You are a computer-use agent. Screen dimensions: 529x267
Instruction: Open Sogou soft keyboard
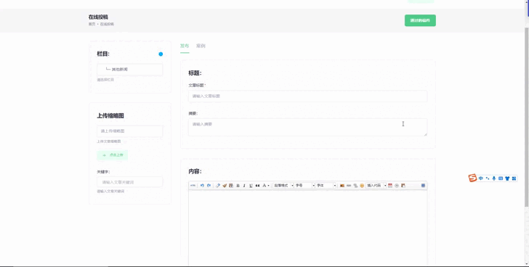pyautogui.click(x=501, y=178)
